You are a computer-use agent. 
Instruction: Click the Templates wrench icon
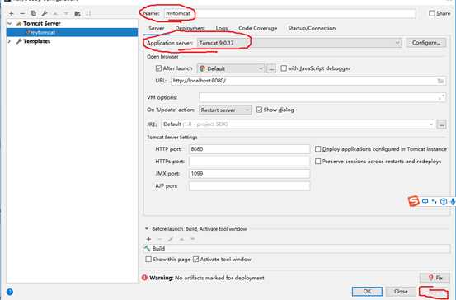[x=19, y=41]
